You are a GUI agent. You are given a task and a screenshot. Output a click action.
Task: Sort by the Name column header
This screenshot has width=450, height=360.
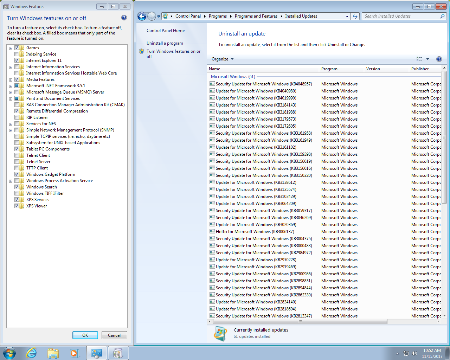263,69
